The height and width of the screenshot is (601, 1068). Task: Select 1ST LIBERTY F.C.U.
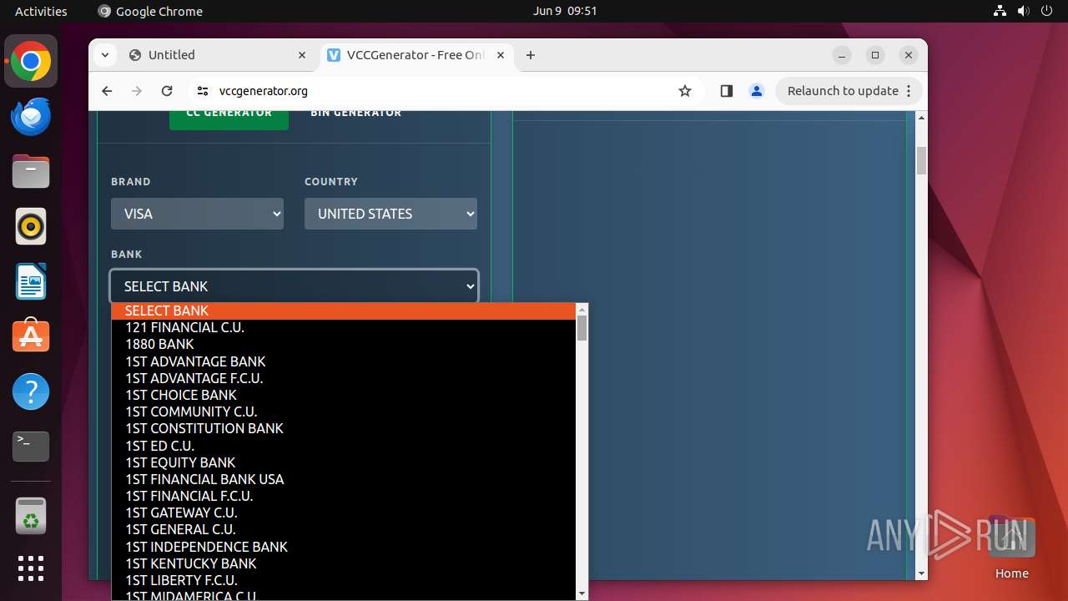pos(344,580)
